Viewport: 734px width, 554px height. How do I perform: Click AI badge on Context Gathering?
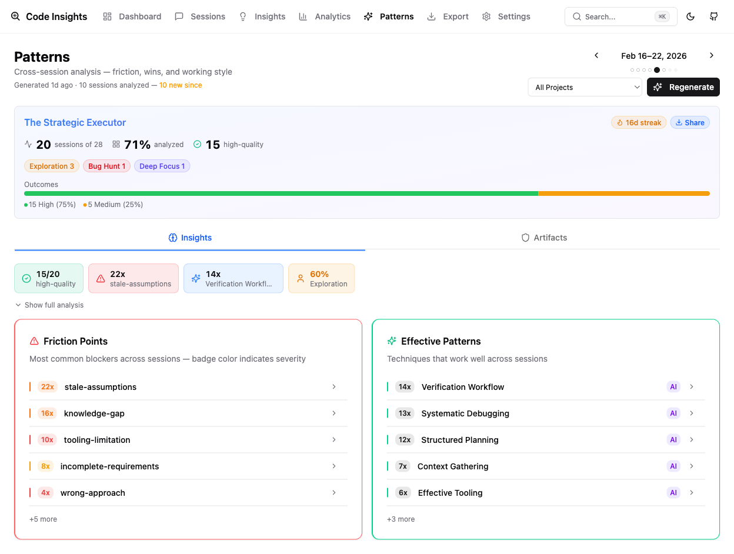click(673, 466)
